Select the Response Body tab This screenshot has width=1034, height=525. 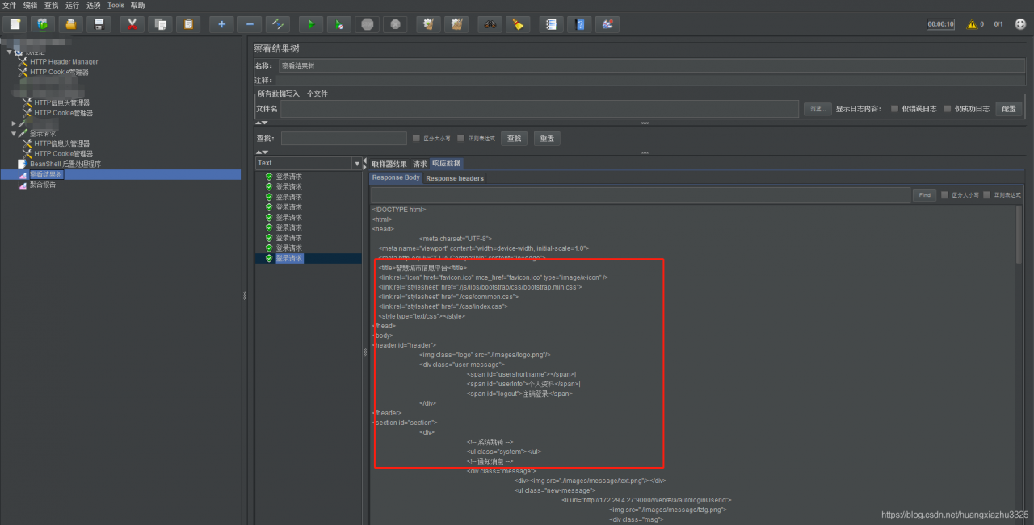[x=396, y=177]
